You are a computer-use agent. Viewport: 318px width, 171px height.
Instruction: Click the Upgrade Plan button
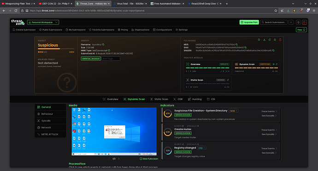coord(249,22)
